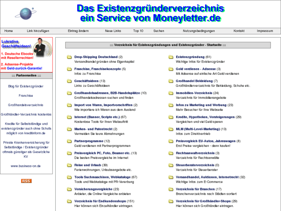The image size is (281, 211).
Task: Click the Lukrative Geschäftsideen ad heading
Action: click(16, 44)
